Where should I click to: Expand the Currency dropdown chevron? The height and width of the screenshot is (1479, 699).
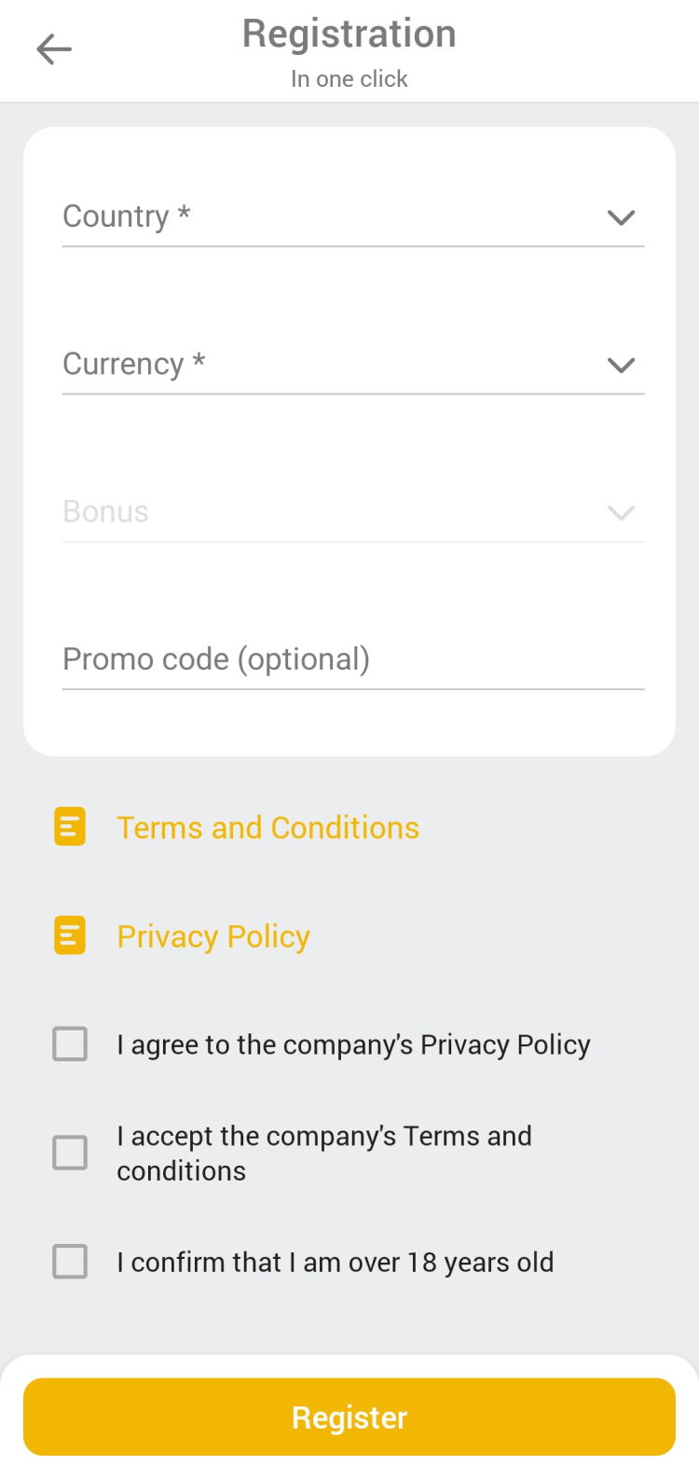621,365
